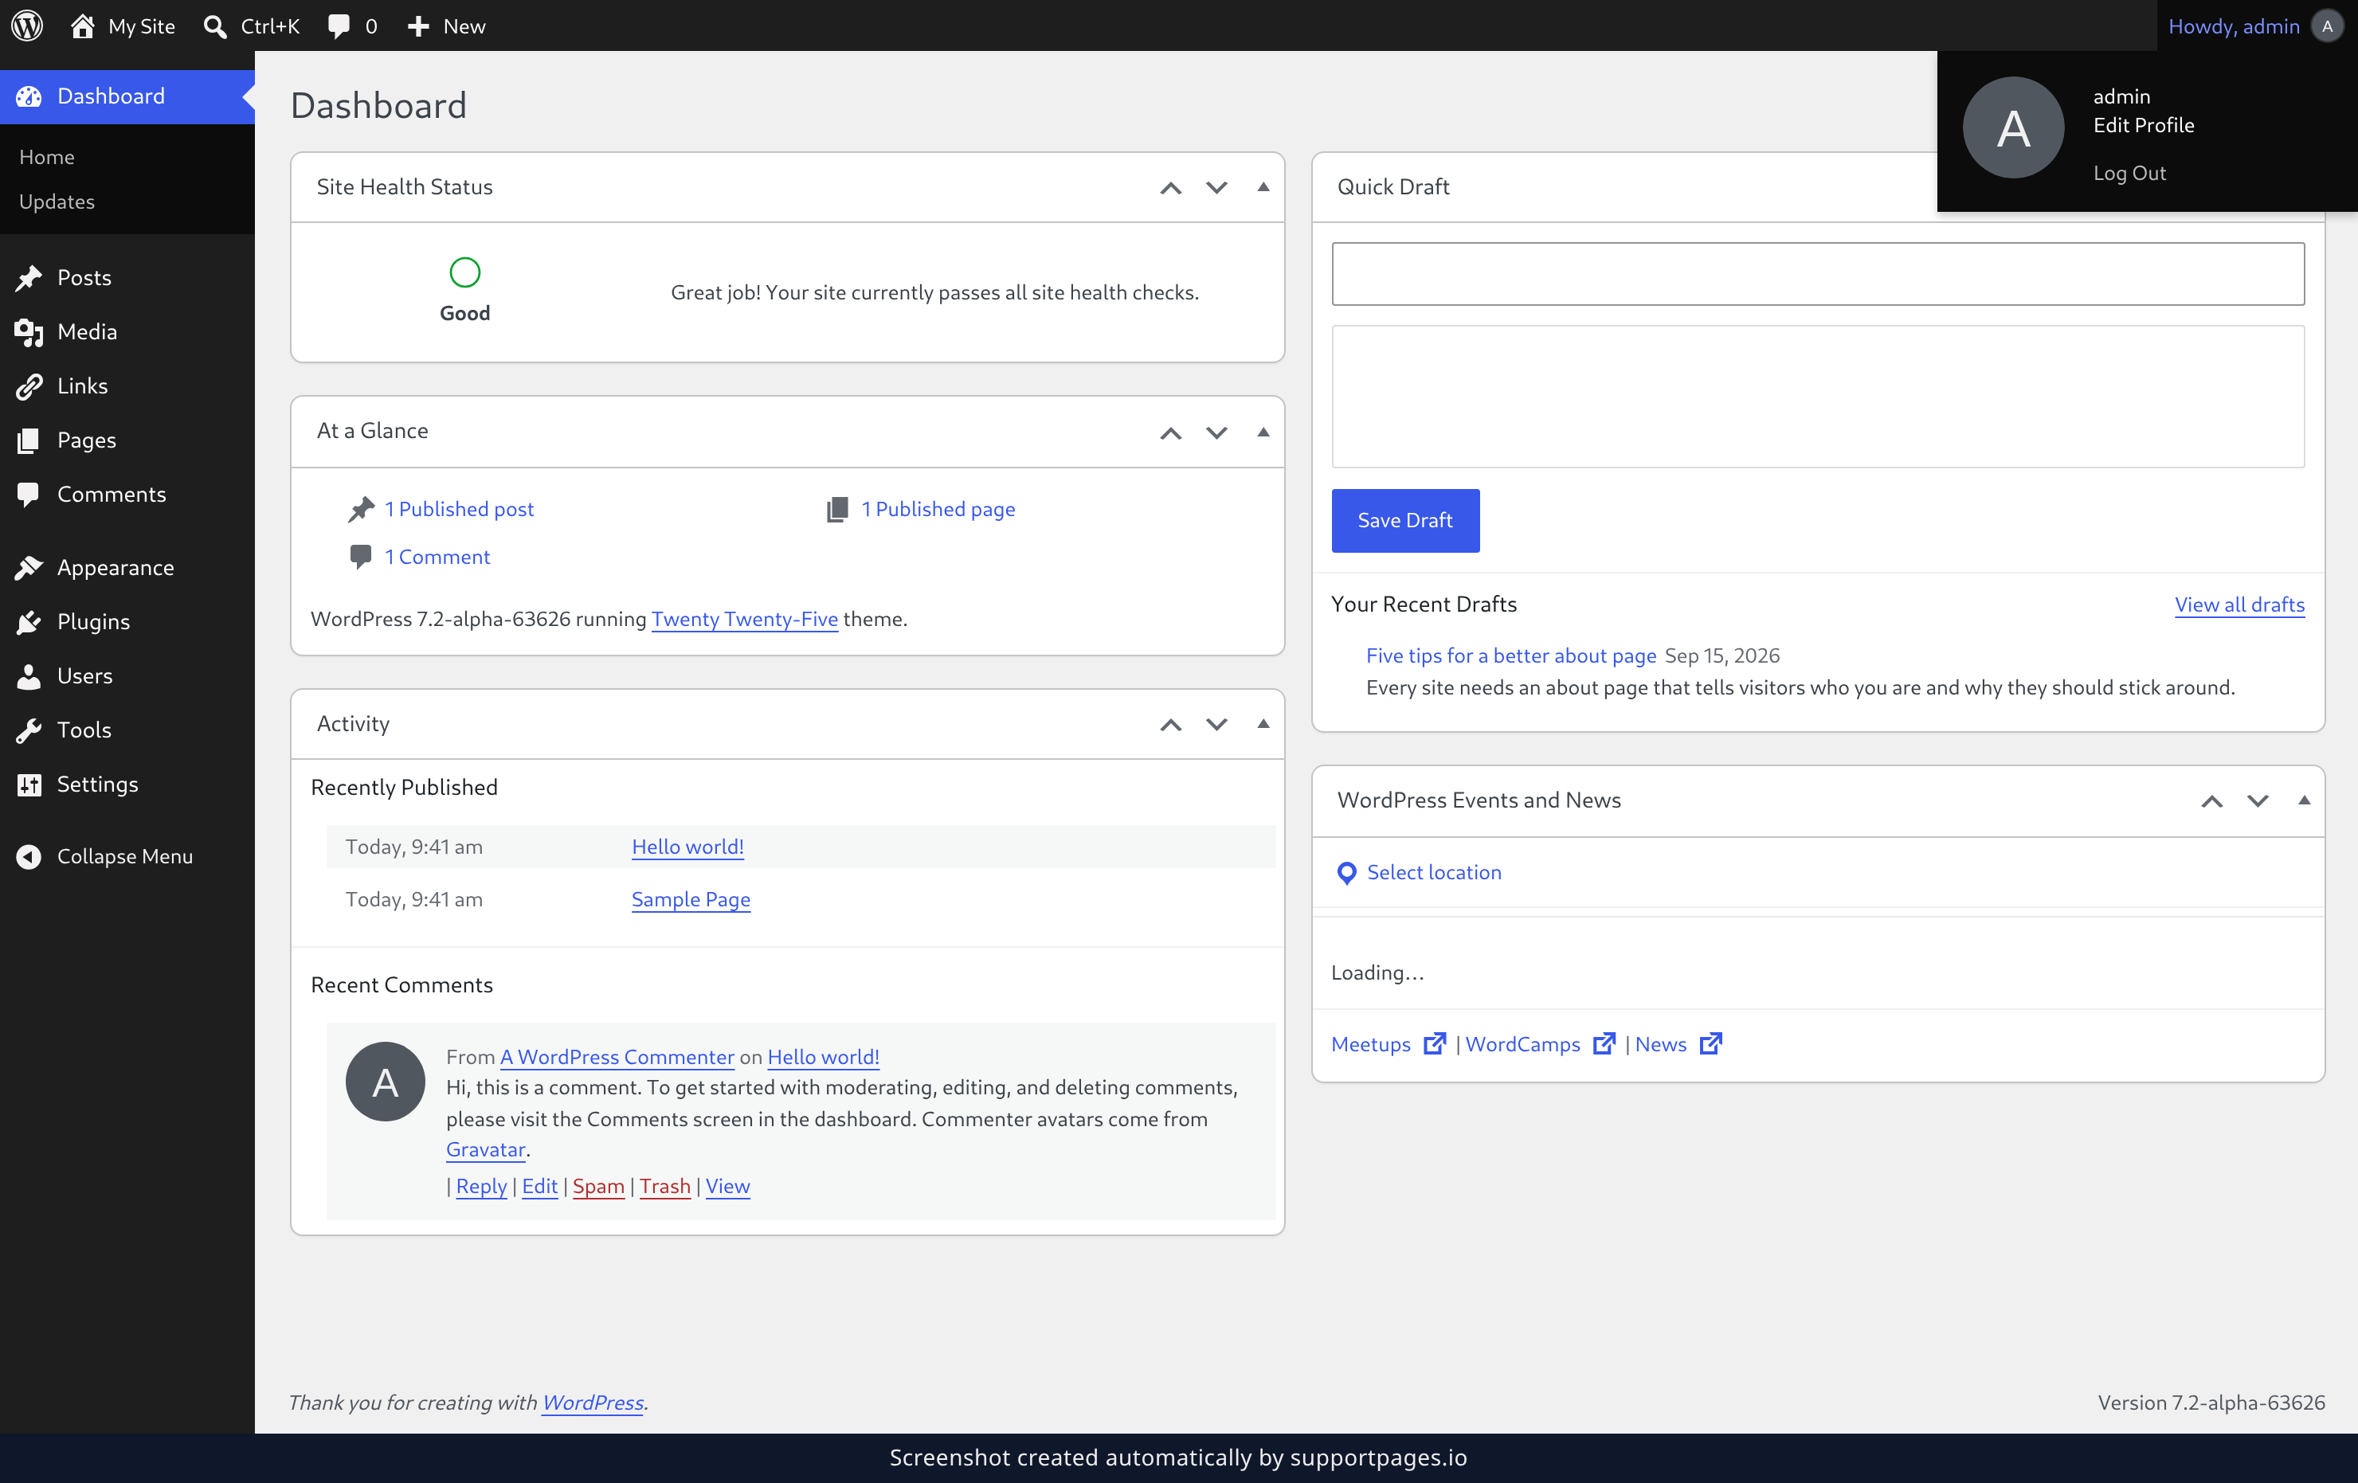
Task: Focus the Quick Draft title field
Action: (x=1817, y=274)
